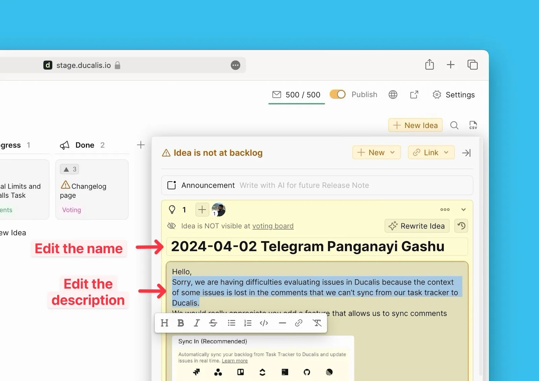Viewport: 539px width, 381px height.
Task: Open the 500 / 500 email tab
Action: point(296,95)
